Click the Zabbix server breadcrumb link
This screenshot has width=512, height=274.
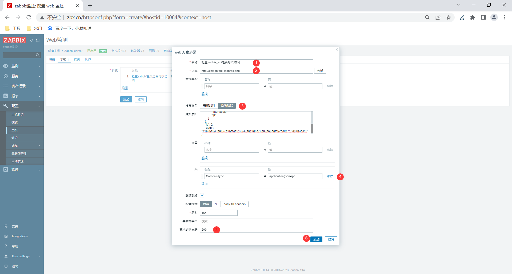tap(73, 51)
